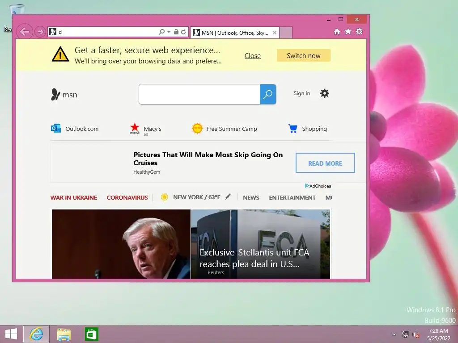
Task: Click the search magnifier in address bar
Action: point(161,32)
